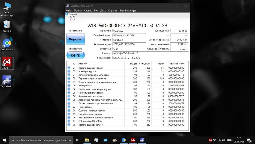Image resolution: width=255 pixels, height=144 pixels.
Task: Click raw value 000000000546
Action: [176, 71]
